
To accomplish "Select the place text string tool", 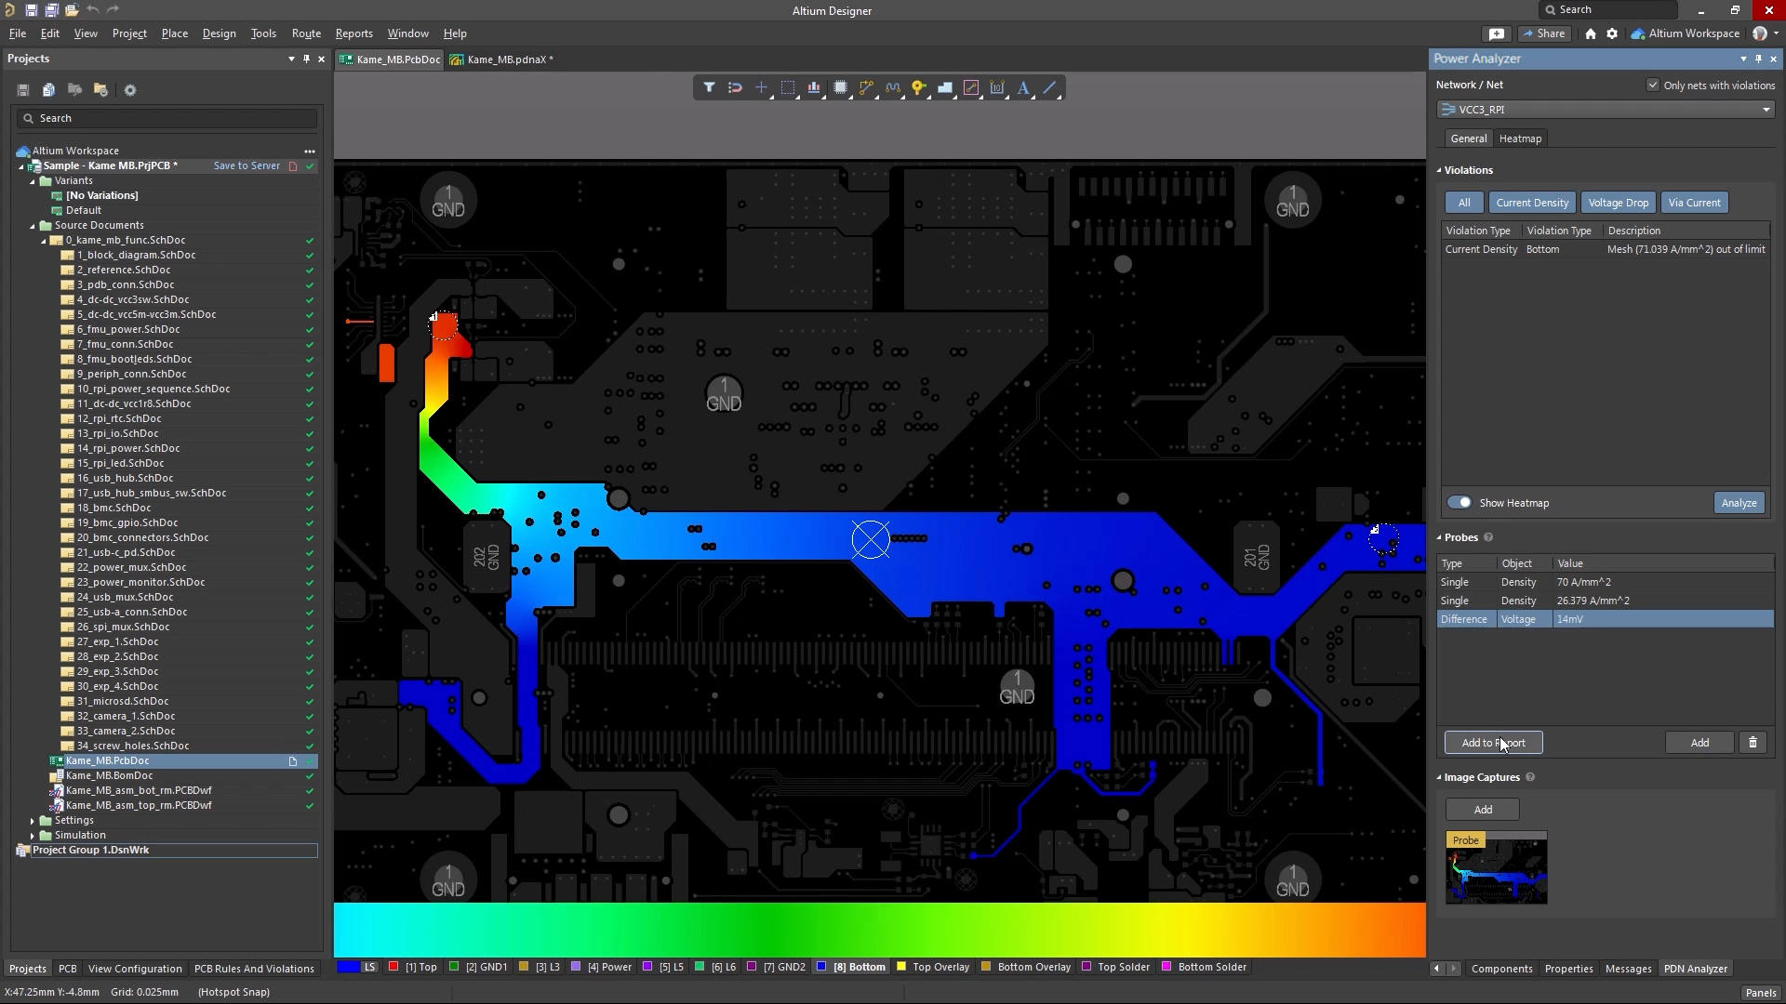I will [1023, 87].
